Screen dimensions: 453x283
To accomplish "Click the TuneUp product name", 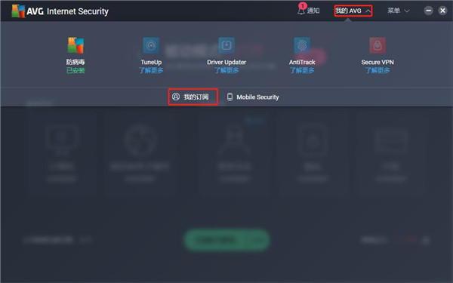I will [151, 62].
